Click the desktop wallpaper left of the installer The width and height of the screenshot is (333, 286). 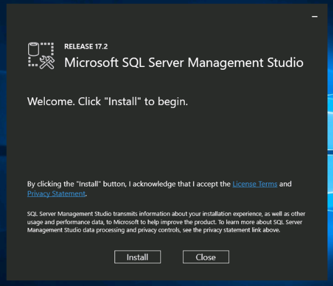(3, 138)
